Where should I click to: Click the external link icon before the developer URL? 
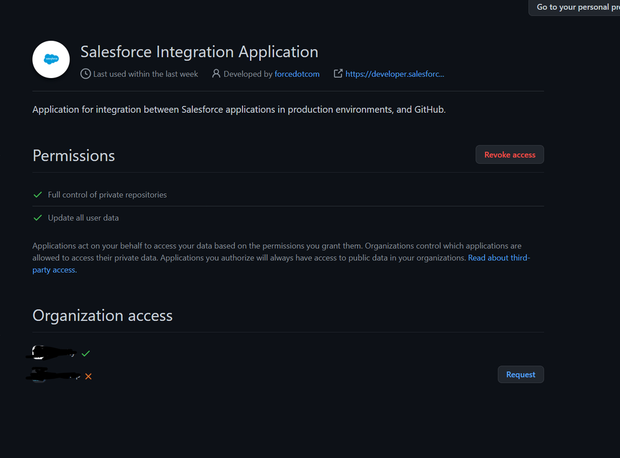point(338,74)
